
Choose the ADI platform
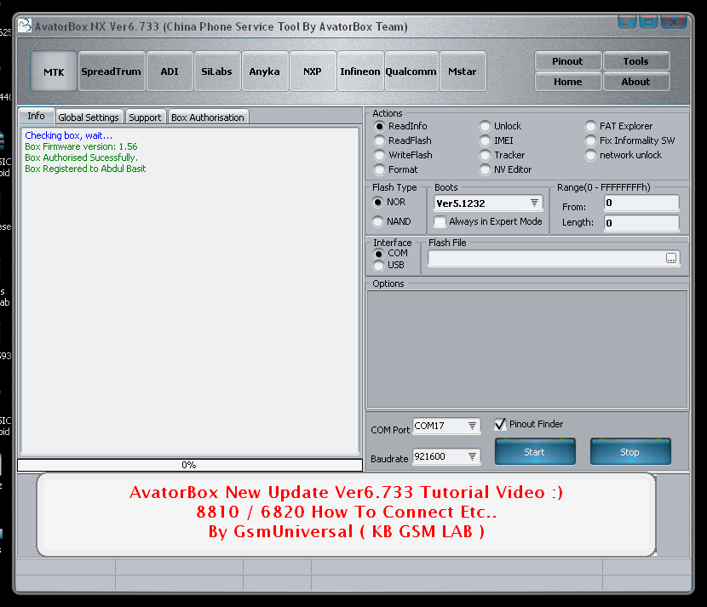170,72
